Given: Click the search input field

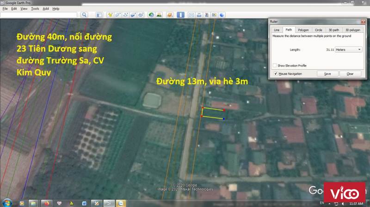Looking at the screenshot, I should [x=39, y=15].
